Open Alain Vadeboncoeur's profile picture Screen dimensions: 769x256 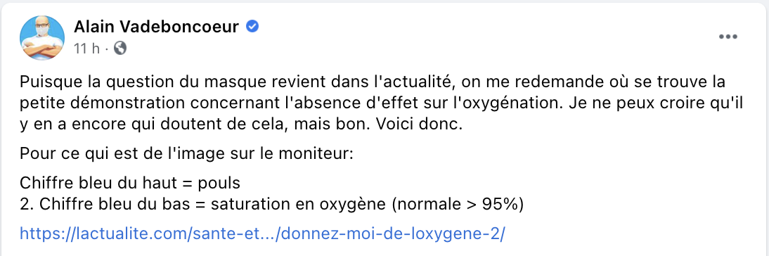tap(42, 38)
